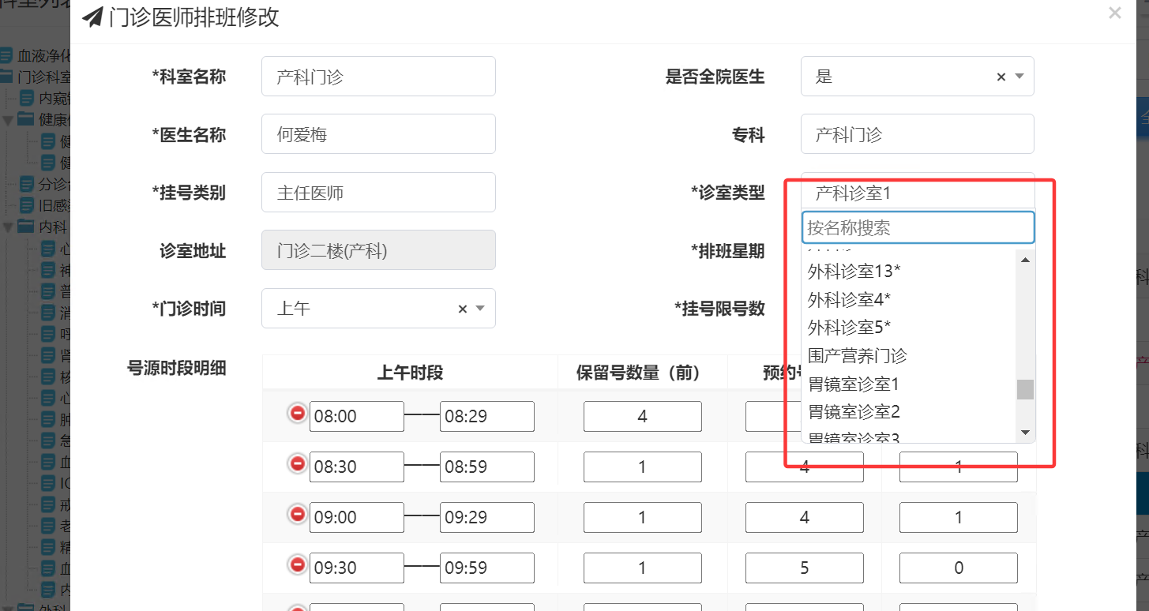Delete the 09:30 time slot row
Screen dimensions: 1149x611
pyautogui.click(x=298, y=564)
